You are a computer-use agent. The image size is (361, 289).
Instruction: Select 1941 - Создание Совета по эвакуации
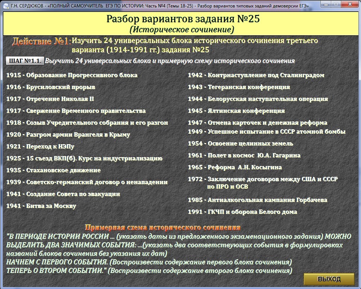[63, 194]
